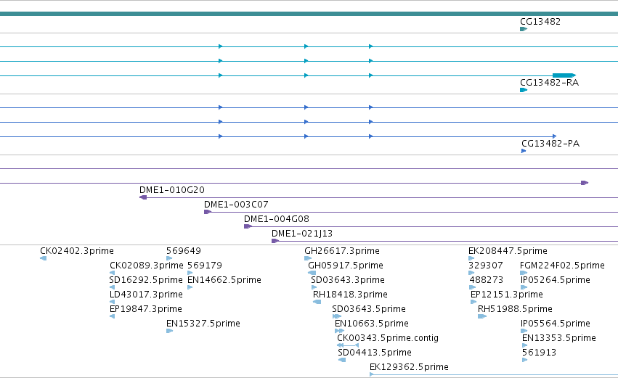The image size is (618, 378).
Task: Select the CK00343.5prime.contig label
Action: (x=388, y=338)
